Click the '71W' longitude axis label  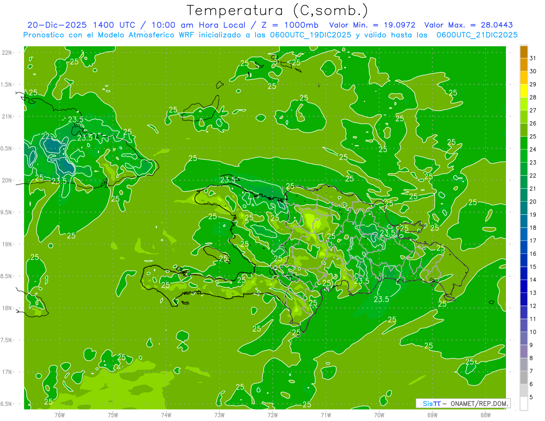[326, 415]
